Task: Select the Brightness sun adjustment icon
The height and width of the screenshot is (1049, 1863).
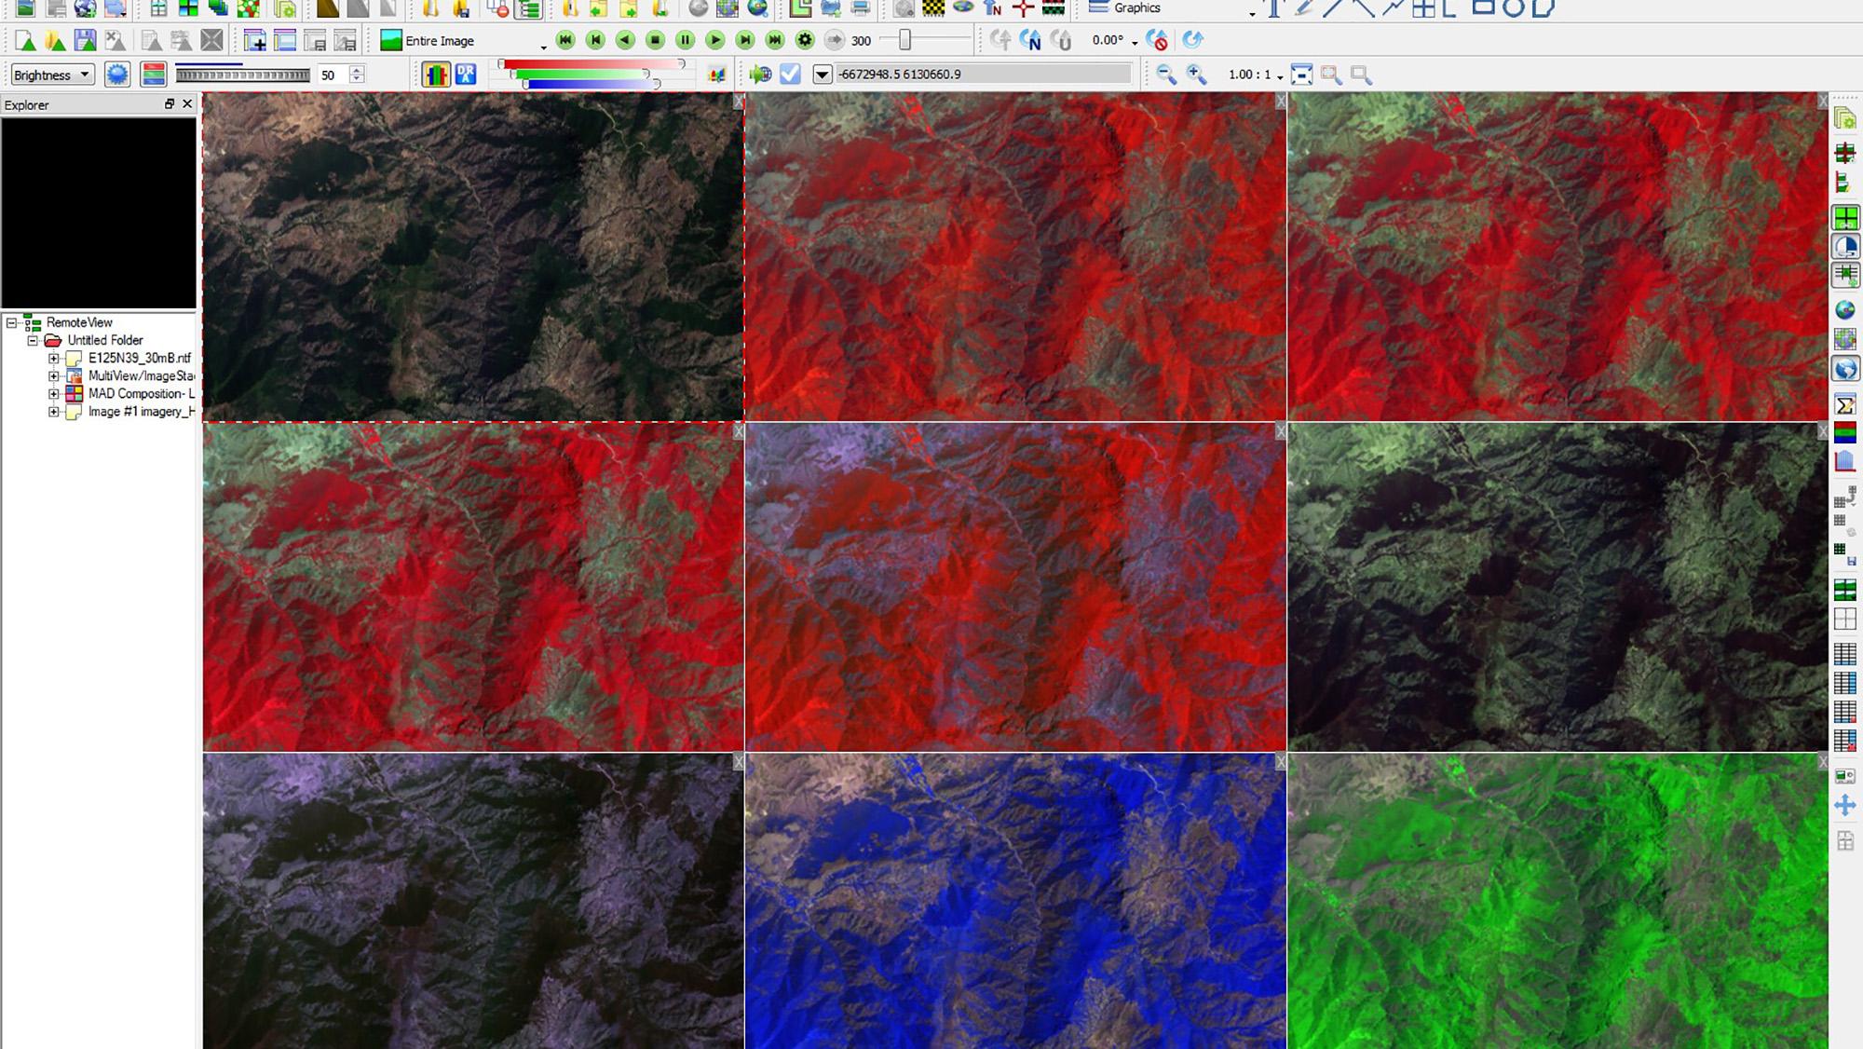Action: tap(117, 75)
